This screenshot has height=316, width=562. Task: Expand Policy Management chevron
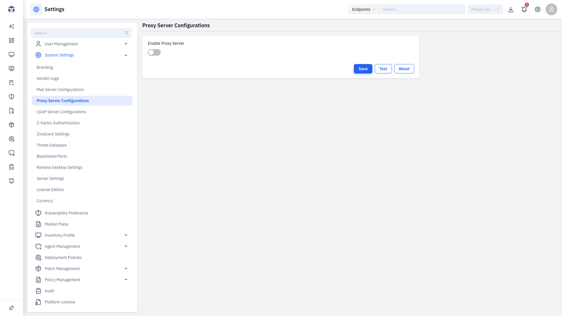click(126, 280)
